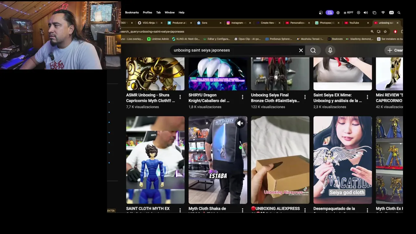This screenshot has height=234, width=416.
Task: Close the Instagram tab
Action: pos(250,23)
